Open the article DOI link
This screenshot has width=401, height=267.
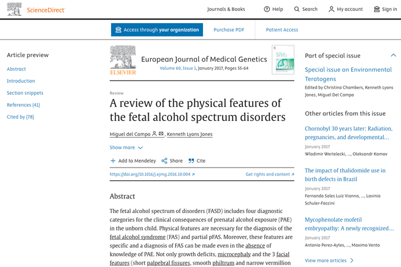(152, 174)
